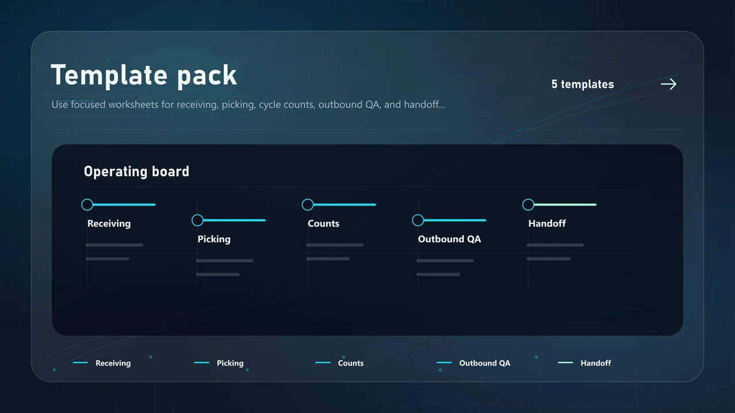This screenshot has height=413, width=735.
Task: Click the green Handoff legend line icon
Action: [566, 363]
